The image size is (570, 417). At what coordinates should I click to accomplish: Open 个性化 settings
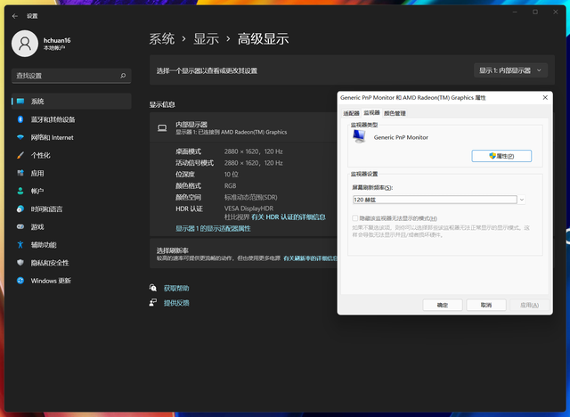pos(71,155)
